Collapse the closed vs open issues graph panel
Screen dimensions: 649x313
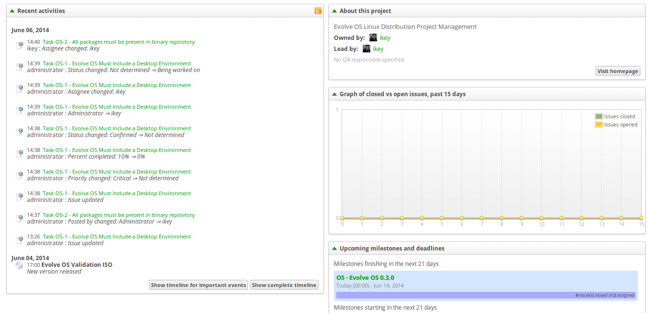point(334,94)
